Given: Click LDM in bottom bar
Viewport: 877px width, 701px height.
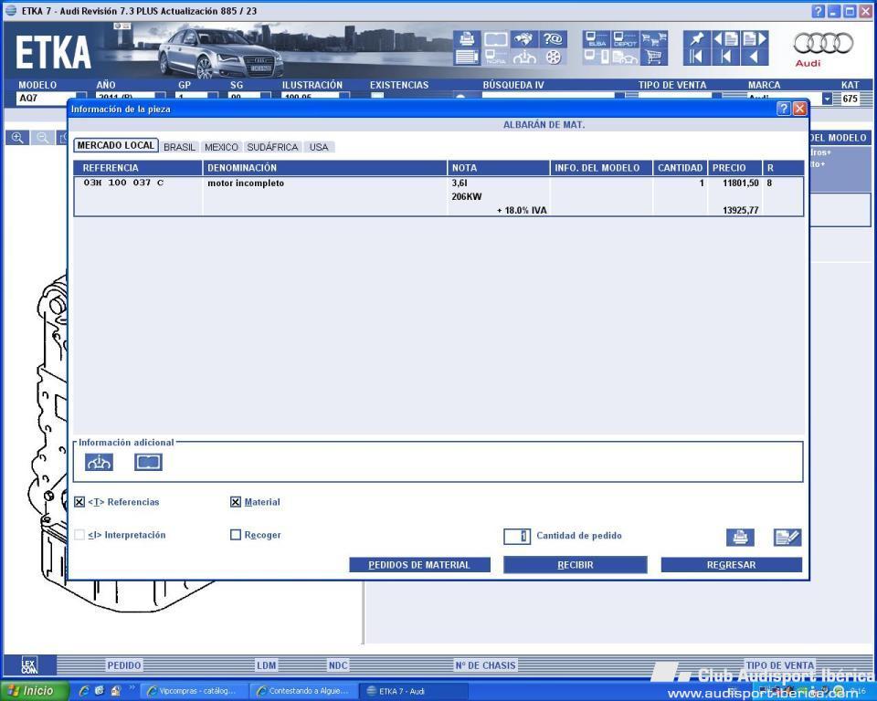Looking at the screenshot, I should pyautogui.click(x=266, y=665).
